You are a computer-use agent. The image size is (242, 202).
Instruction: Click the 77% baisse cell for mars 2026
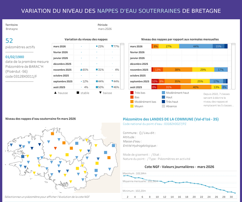tap(115, 46)
